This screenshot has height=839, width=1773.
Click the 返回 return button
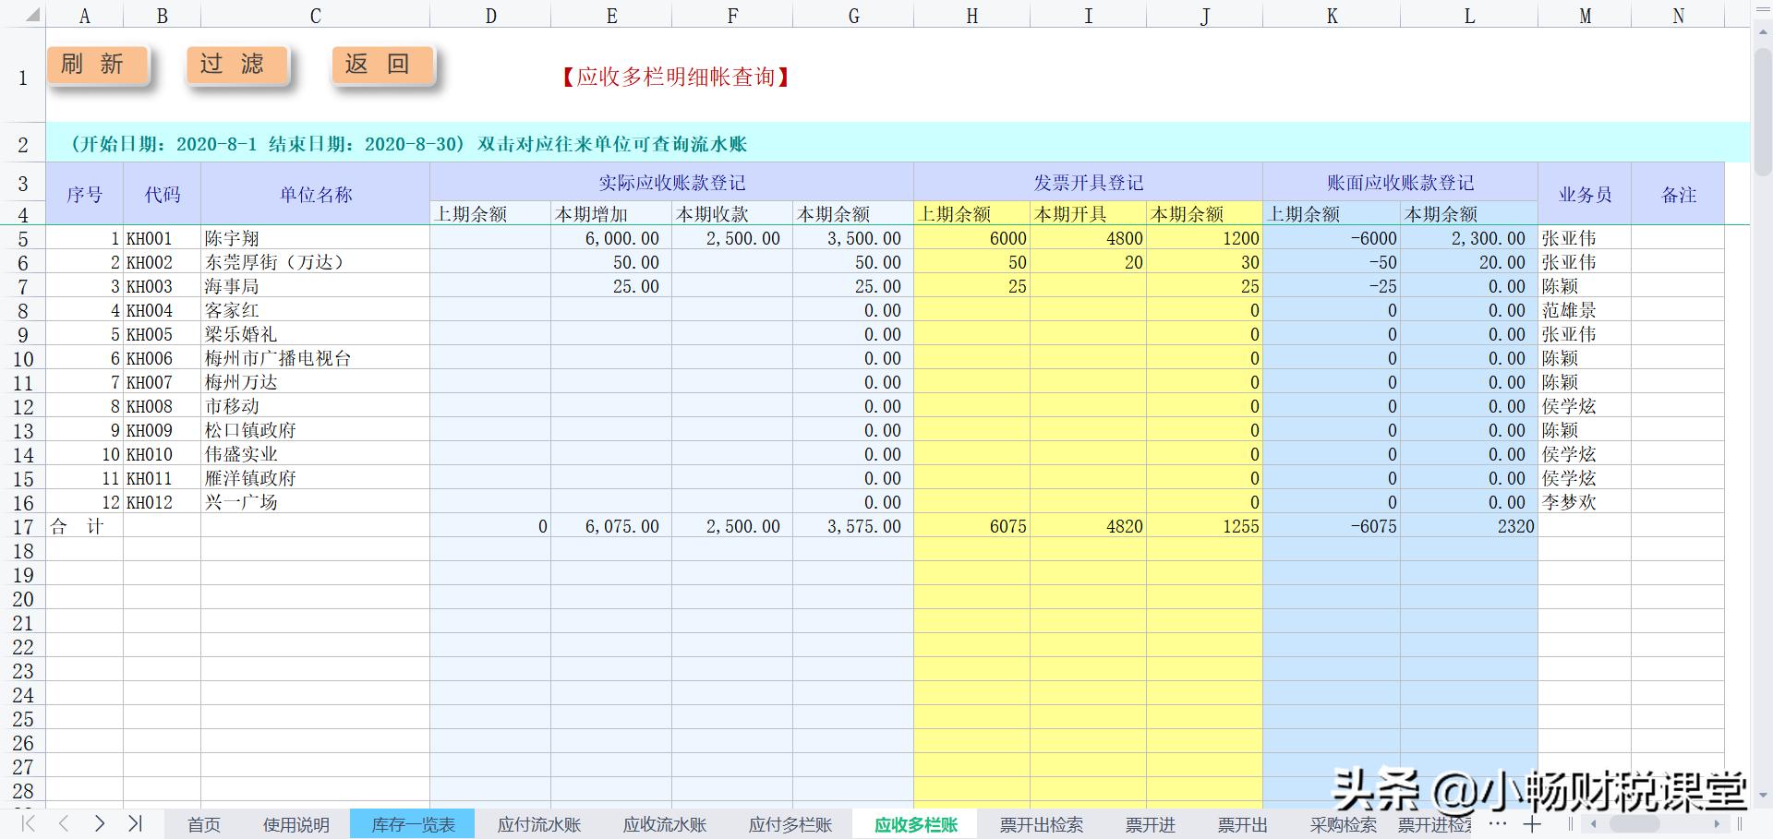pos(380,64)
